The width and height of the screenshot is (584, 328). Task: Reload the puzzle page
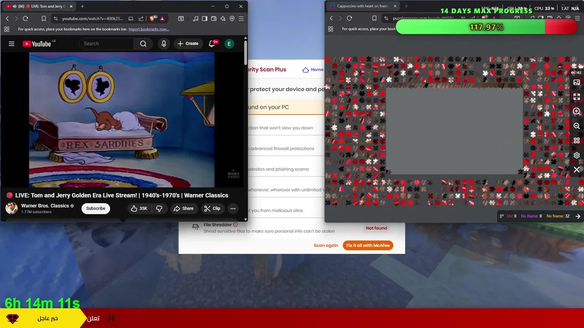pyautogui.click(x=349, y=19)
